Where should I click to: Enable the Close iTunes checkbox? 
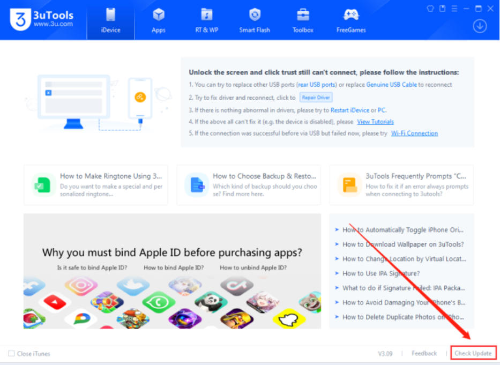coord(10,353)
